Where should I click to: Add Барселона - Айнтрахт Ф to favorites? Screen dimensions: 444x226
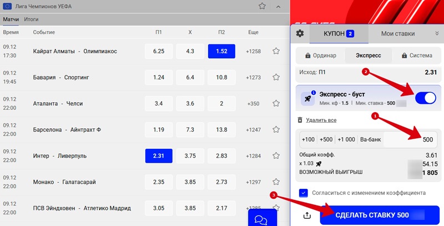click(x=276, y=129)
